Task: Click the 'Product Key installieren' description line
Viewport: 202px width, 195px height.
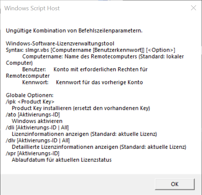Action: [81, 108]
